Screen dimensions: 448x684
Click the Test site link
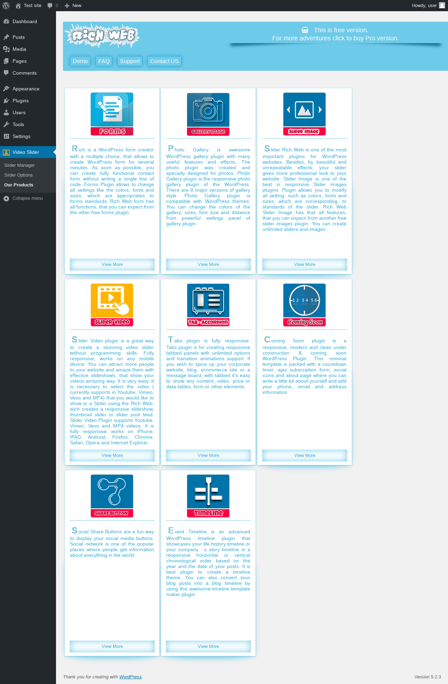pos(33,6)
